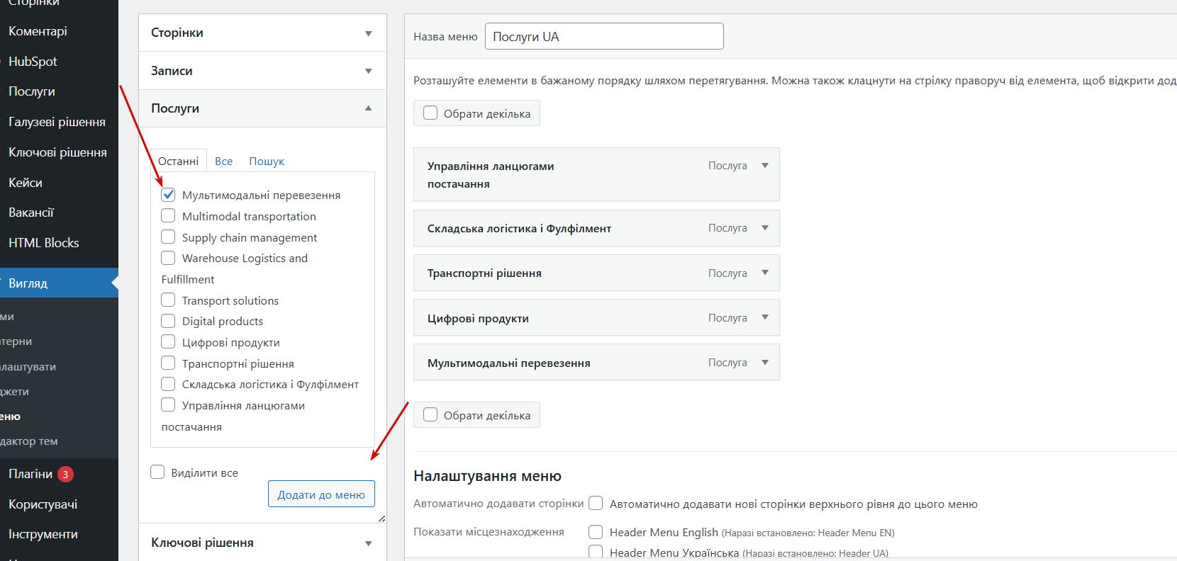Expand the Записи panel arrow
The width and height of the screenshot is (1177, 561).
[x=368, y=71]
